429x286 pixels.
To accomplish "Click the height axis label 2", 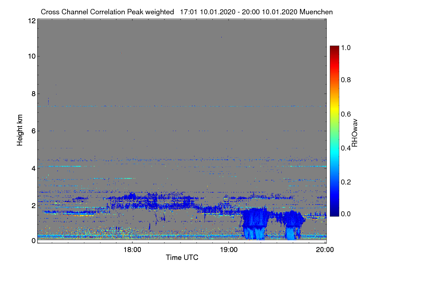I will pyautogui.click(x=33, y=206).
